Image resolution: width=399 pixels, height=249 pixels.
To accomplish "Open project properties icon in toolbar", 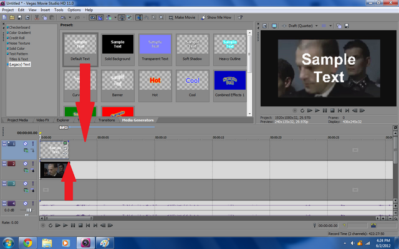I will [x=27, y=17].
